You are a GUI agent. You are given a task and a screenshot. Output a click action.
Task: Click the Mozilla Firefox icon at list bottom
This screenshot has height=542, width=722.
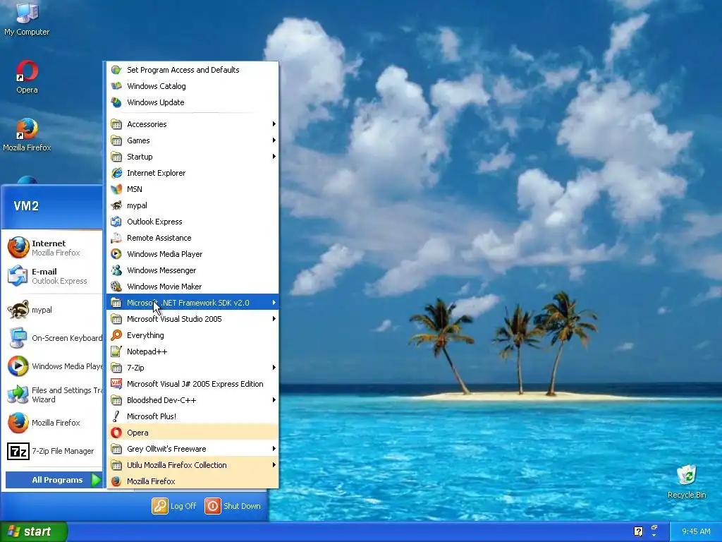tap(116, 481)
